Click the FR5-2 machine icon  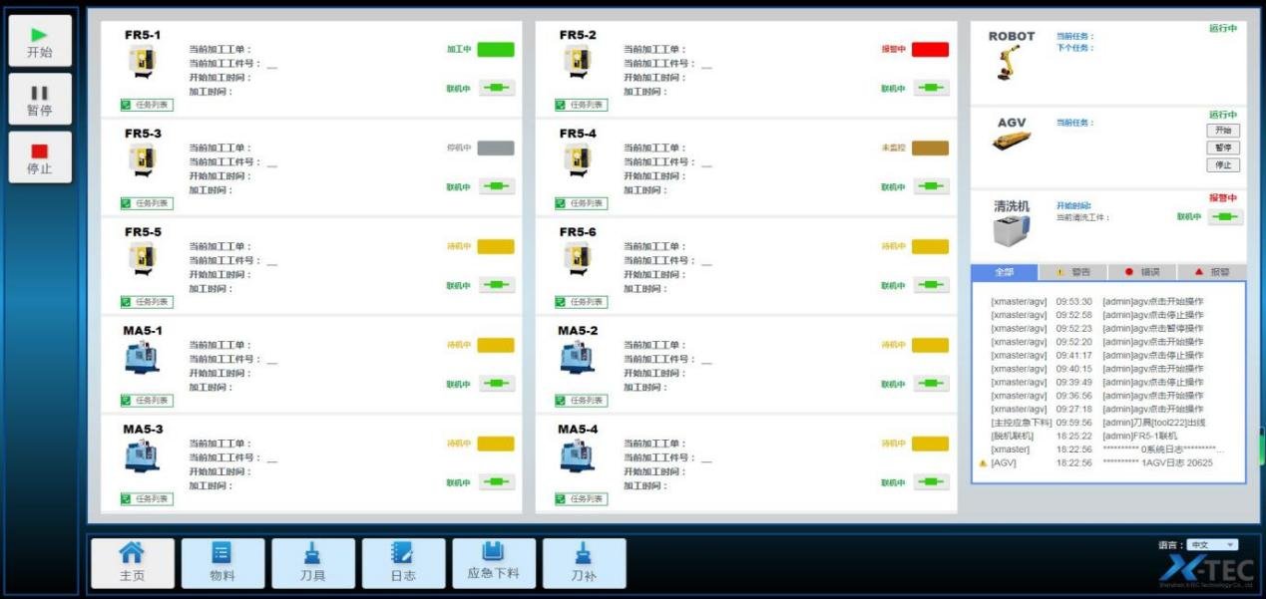coord(578,62)
